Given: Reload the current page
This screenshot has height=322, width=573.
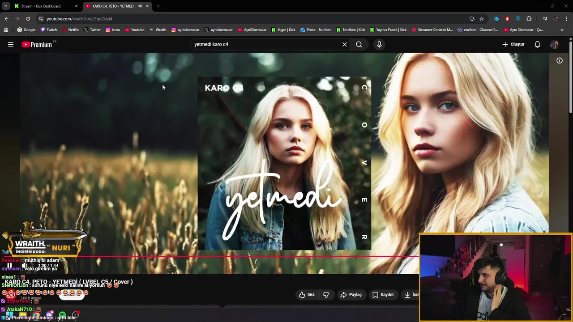Looking at the screenshot, I should 28,19.
